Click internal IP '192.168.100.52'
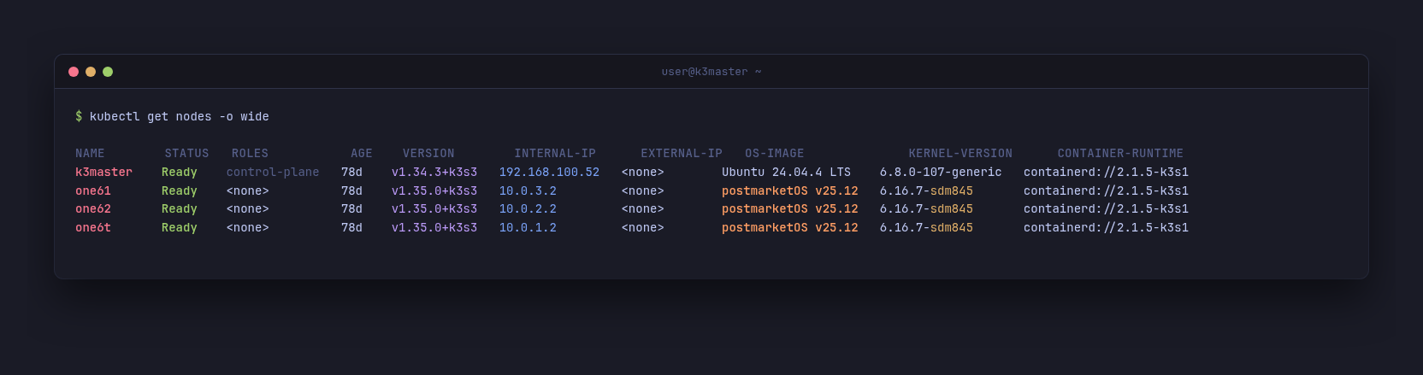Screen dimensions: 1423x375 549,173
